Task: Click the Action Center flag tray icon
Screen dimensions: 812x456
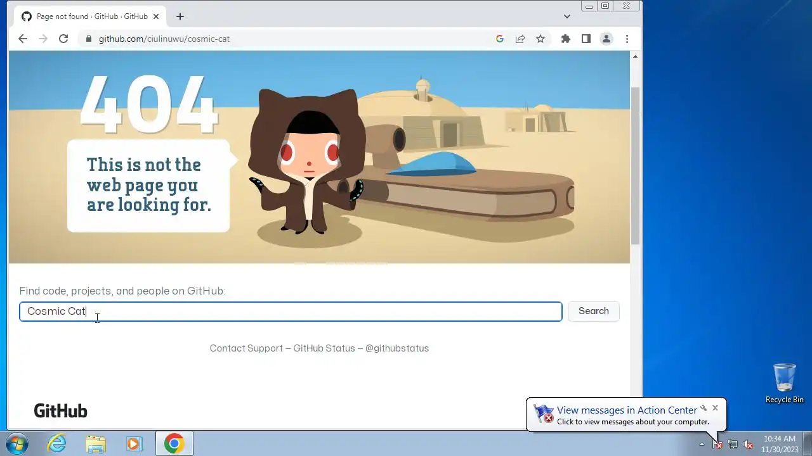Action: [x=717, y=444]
